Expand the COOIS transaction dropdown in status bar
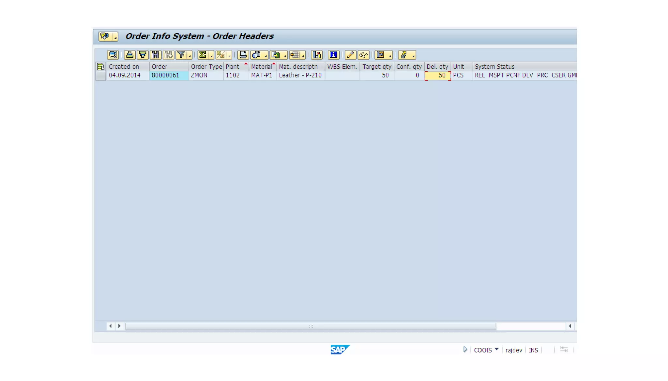 pos(496,349)
